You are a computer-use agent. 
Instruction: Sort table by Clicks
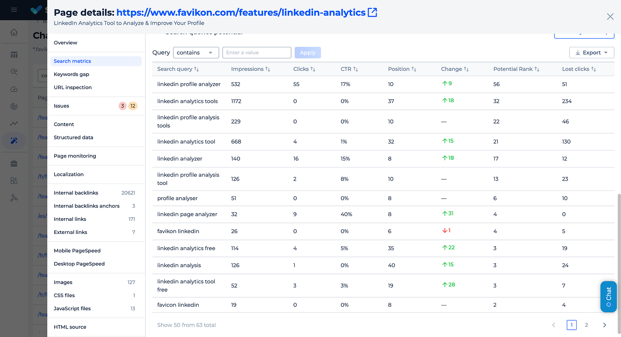[x=313, y=69]
